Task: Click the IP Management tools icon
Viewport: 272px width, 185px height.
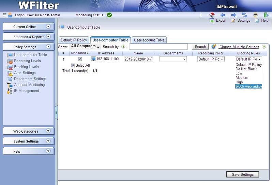Action: pos(10,91)
